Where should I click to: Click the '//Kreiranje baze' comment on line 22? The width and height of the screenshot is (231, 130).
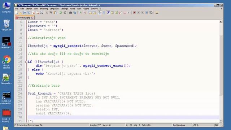coord(44,86)
